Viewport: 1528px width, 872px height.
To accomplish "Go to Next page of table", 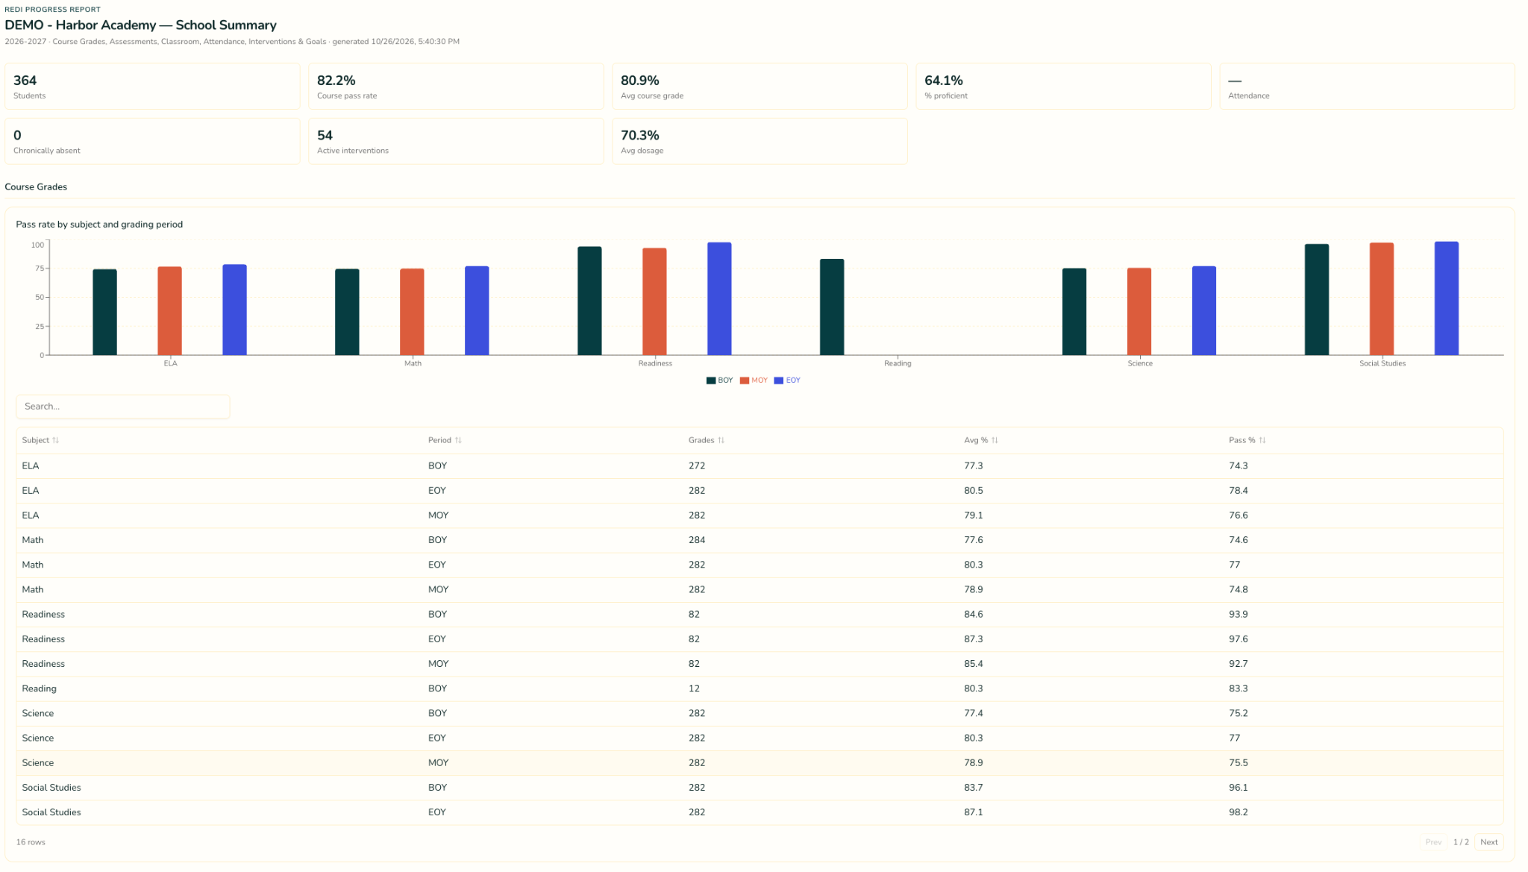I will pos(1488,842).
